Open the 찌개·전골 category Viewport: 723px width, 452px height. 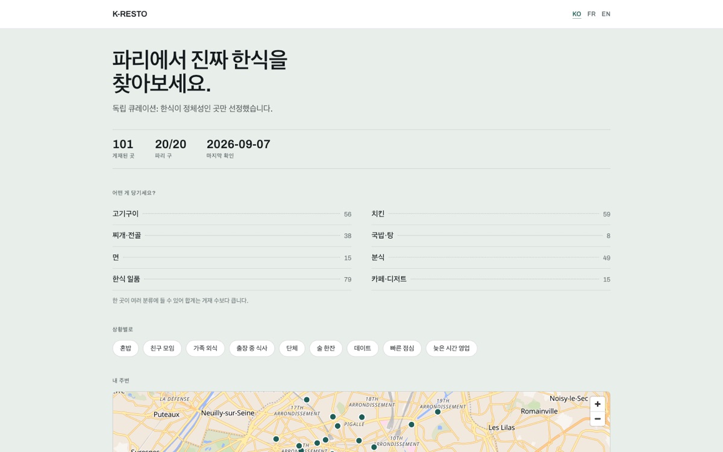click(x=232, y=236)
